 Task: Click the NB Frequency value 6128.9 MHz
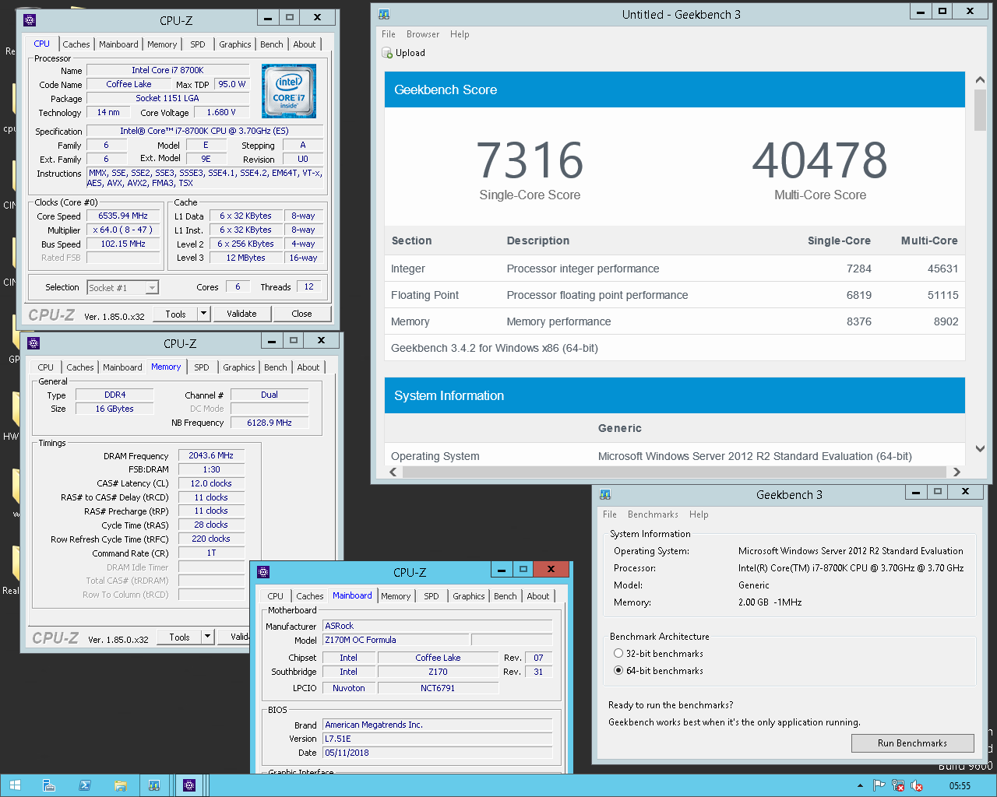click(x=270, y=423)
